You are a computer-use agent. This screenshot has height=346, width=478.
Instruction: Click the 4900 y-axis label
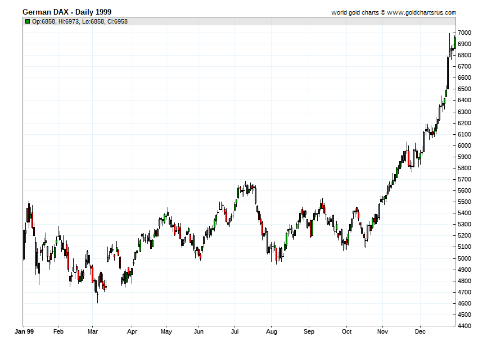point(465,270)
